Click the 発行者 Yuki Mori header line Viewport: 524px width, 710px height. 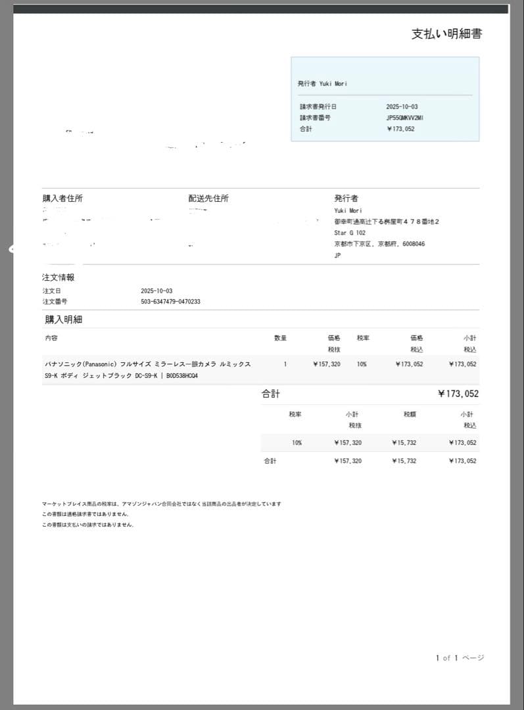click(322, 84)
